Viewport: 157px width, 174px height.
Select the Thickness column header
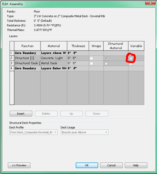click(x=78, y=46)
